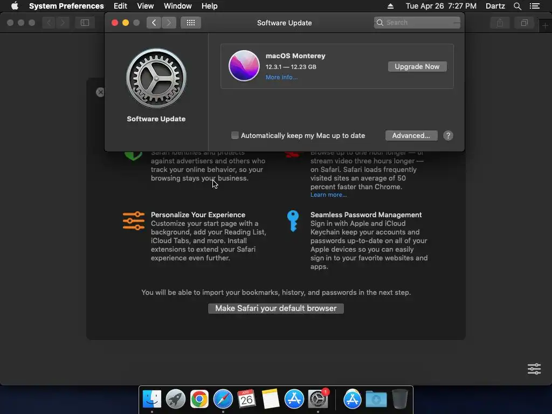
Task: Open the Learn more link in Safari
Action: click(x=328, y=195)
